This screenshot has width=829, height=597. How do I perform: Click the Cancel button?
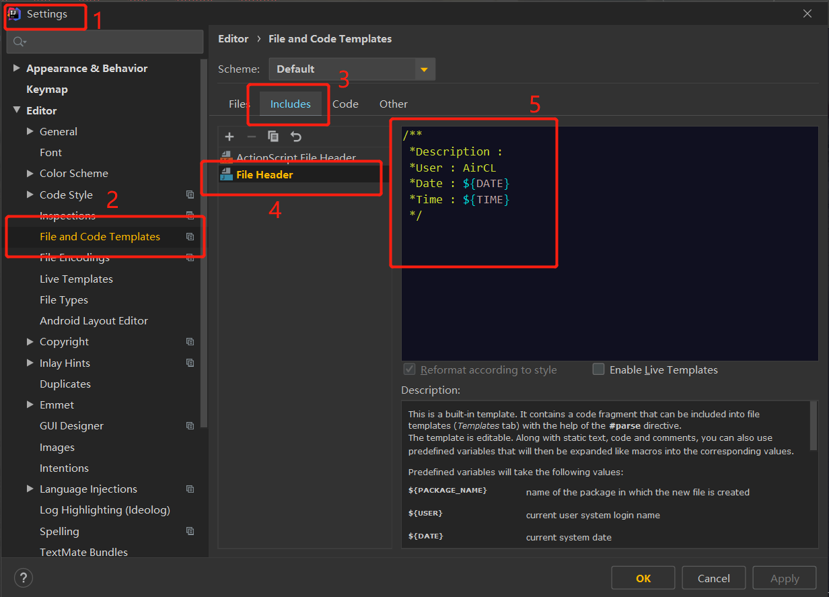(x=714, y=578)
